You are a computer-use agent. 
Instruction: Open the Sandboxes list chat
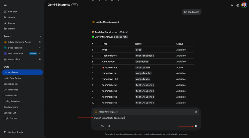coord(11,84)
